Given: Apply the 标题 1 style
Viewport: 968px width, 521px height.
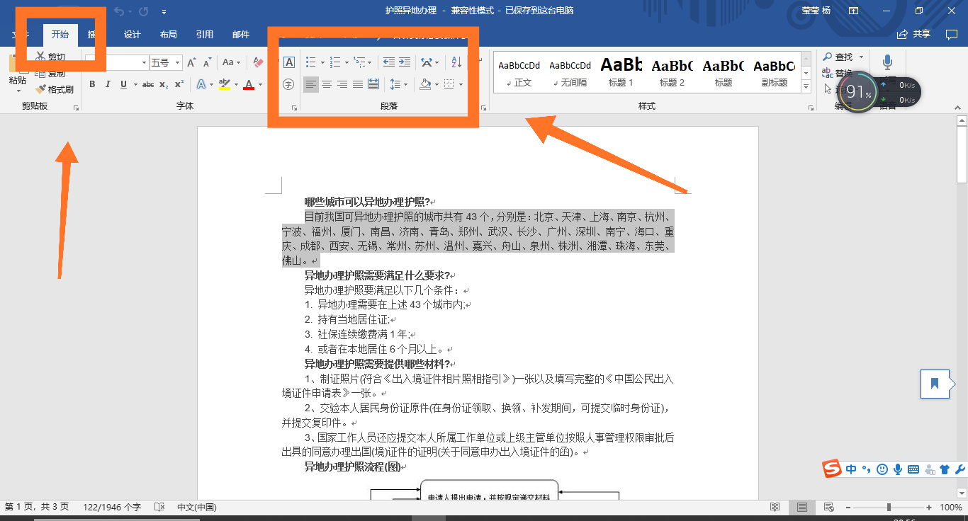Looking at the screenshot, I should pyautogui.click(x=621, y=73).
